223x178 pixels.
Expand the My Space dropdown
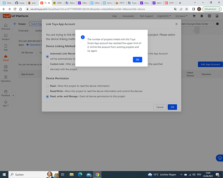(182, 16)
